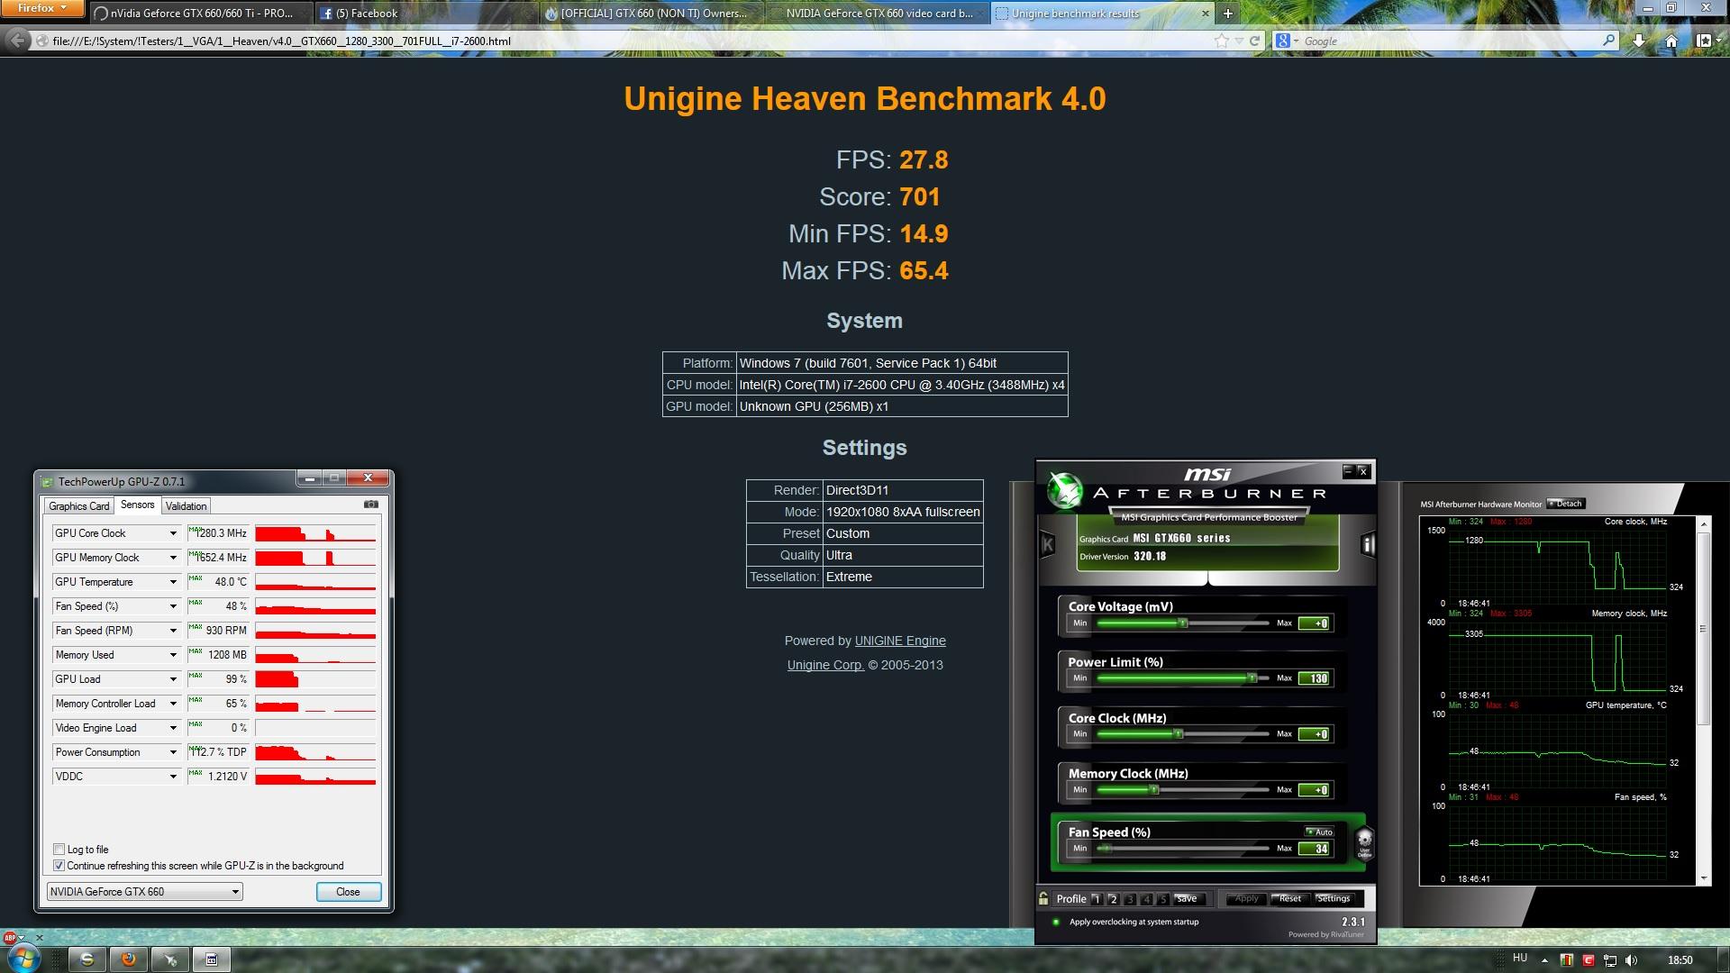Take GPU-Z screenshot with camera icon

[370, 505]
